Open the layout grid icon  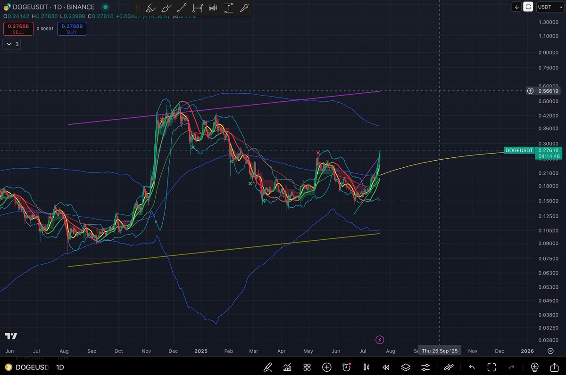point(307,367)
